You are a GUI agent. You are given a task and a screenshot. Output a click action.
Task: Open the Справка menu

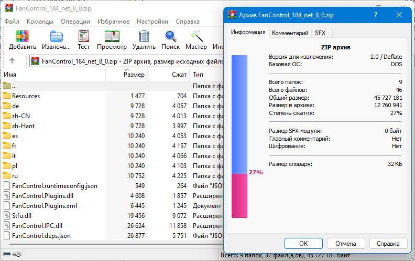tap(188, 22)
